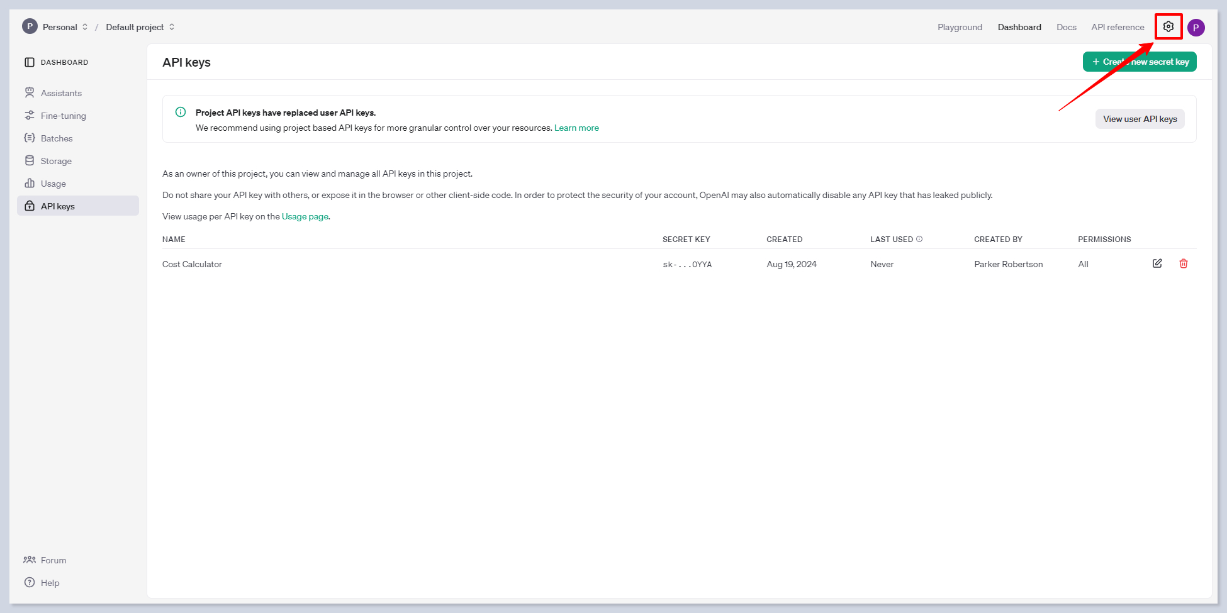
Task: Go to Fine-tuning section
Action: coord(63,116)
